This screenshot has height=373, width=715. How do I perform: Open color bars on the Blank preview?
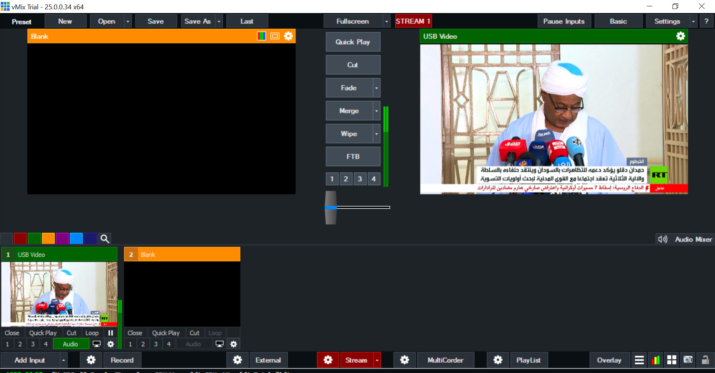tap(262, 36)
